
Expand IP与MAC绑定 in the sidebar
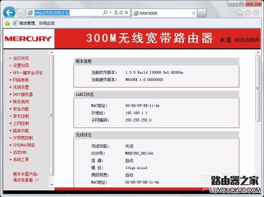pyautogui.click(x=24, y=145)
